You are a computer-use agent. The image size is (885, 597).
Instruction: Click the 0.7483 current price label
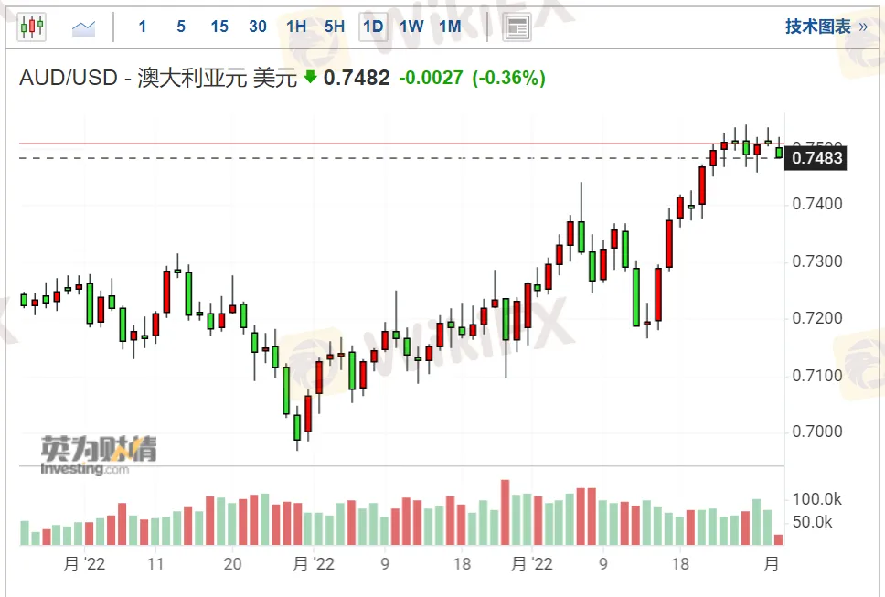(817, 158)
